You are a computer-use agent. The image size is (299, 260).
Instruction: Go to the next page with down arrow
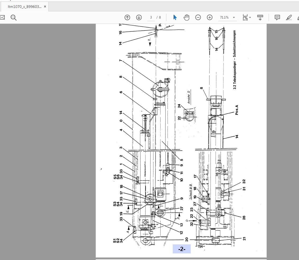pos(139,17)
